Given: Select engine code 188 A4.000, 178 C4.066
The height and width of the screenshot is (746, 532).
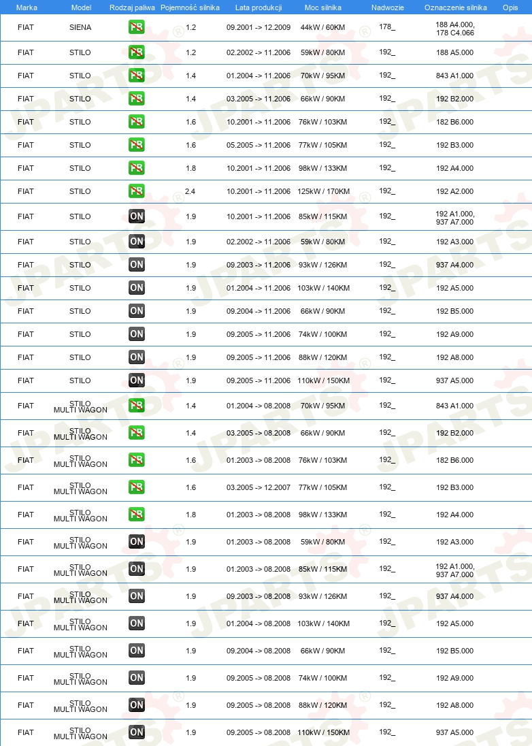Looking at the screenshot, I should click(x=455, y=29).
